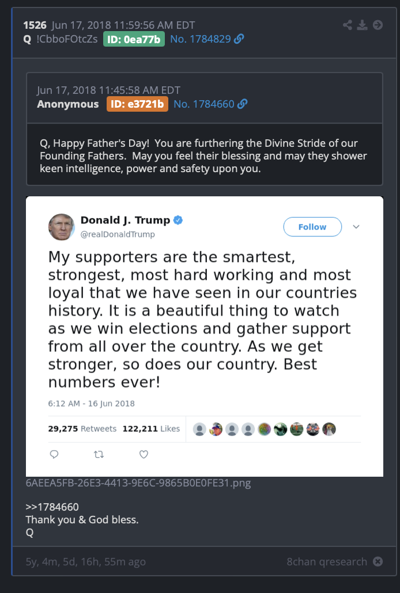Click the right-arrow circle icon in header
The image size is (400, 593).
378,25
